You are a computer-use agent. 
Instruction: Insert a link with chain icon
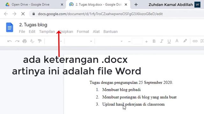point(195,41)
